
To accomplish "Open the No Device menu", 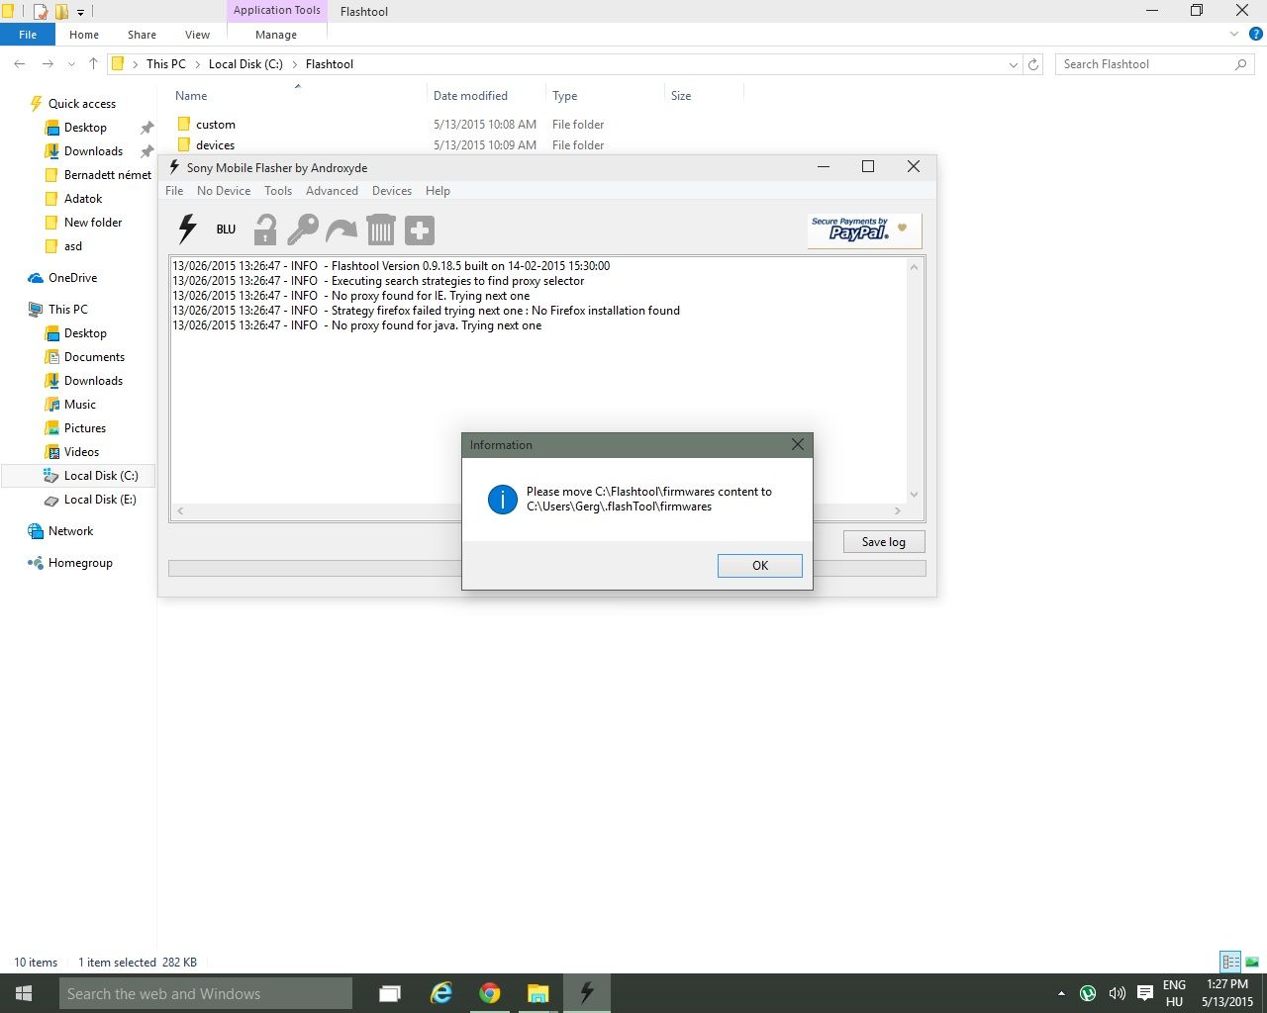I will pyautogui.click(x=224, y=191).
